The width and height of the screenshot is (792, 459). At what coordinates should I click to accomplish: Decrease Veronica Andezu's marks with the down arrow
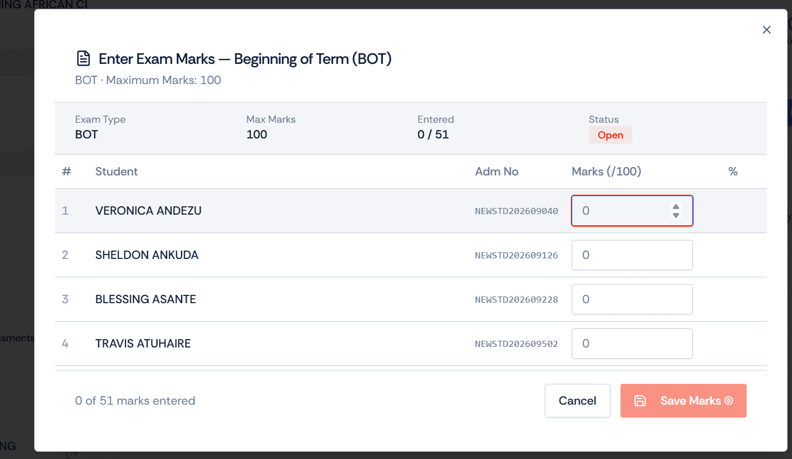tap(676, 215)
